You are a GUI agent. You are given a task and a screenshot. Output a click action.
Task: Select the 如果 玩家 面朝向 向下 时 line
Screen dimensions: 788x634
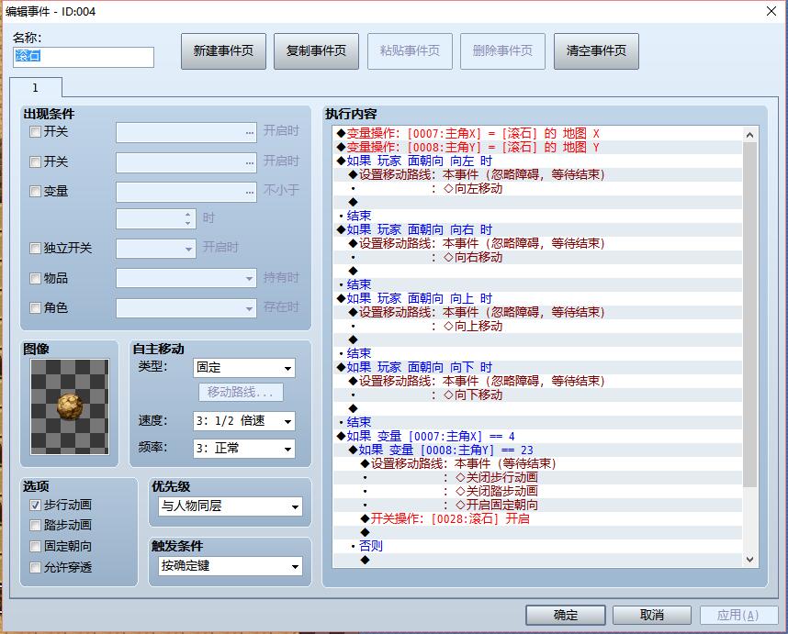pyautogui.click(x=537, y=367)
